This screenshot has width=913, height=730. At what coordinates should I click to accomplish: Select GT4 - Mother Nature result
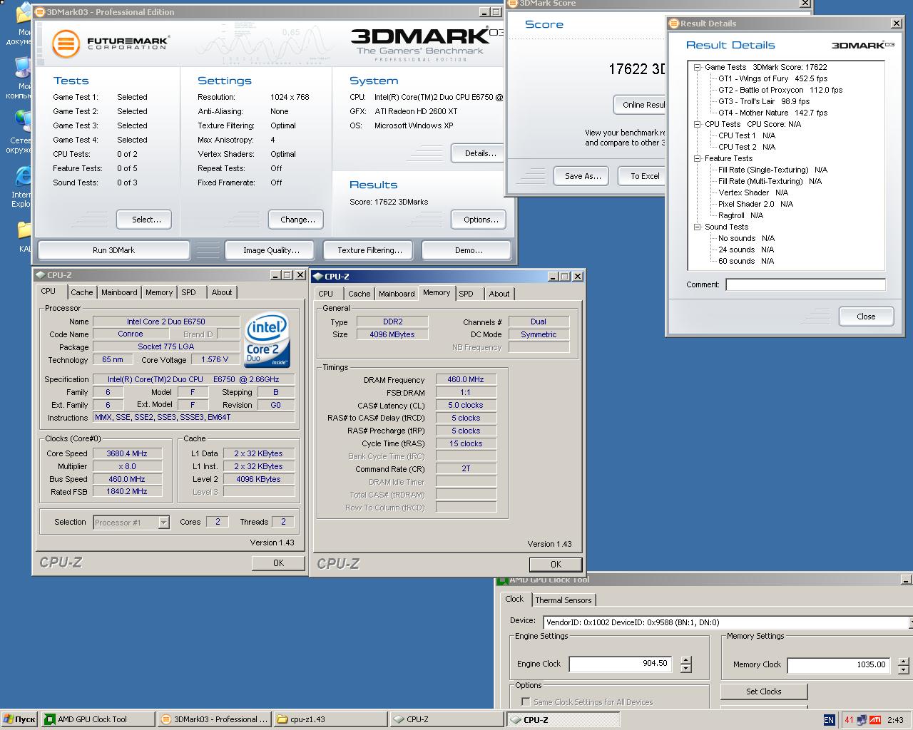point(772,113)
